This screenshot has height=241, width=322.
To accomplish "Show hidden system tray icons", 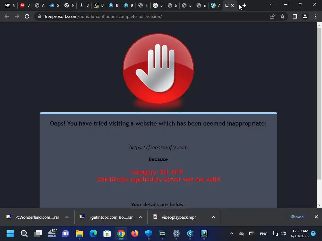I will click(x=232, y=233).
